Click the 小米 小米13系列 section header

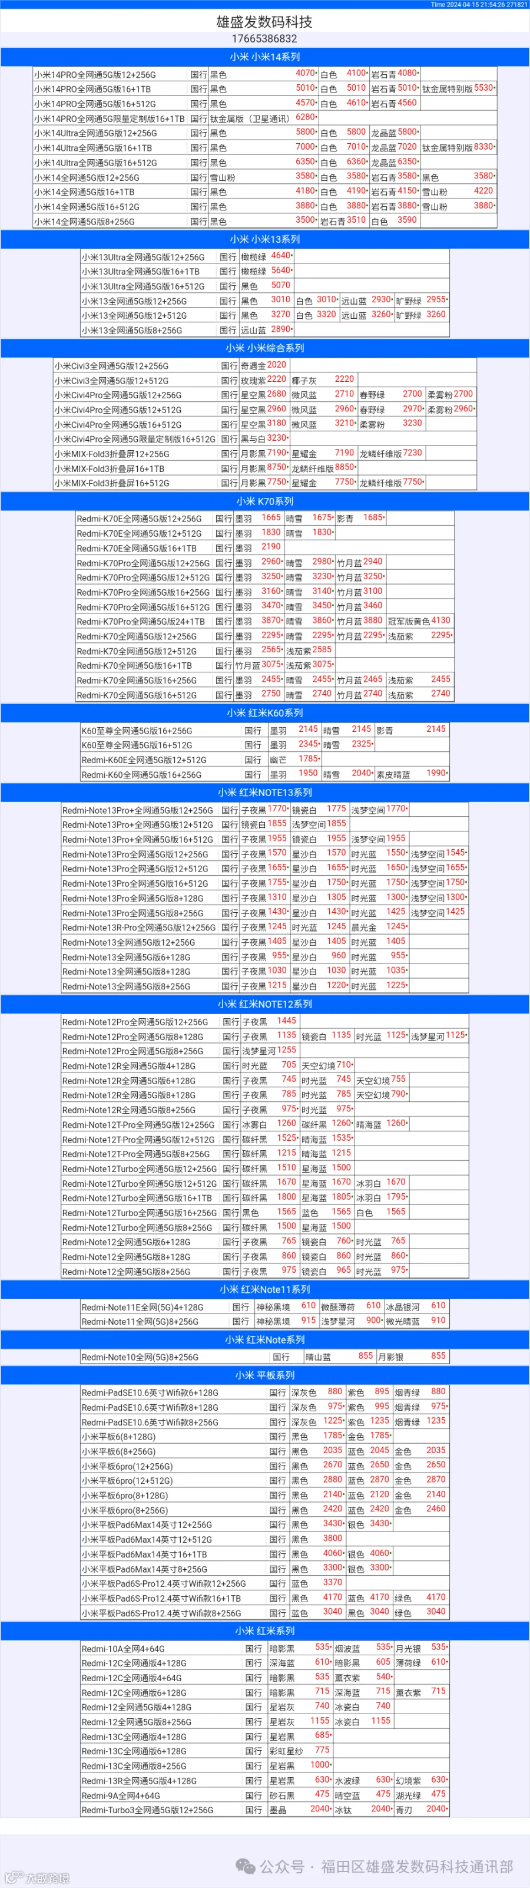coord(264,239)
